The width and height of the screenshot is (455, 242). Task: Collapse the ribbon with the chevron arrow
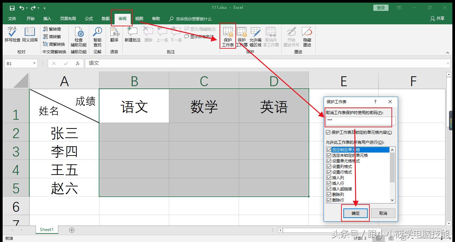447,52
